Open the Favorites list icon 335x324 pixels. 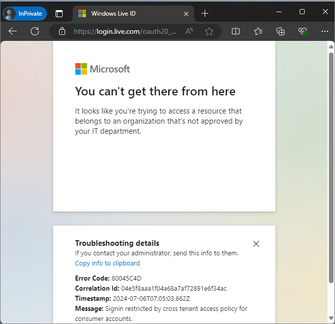click(258, 31)
